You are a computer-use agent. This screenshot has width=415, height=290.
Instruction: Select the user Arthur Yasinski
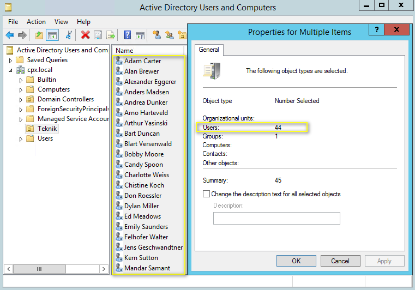146,123
